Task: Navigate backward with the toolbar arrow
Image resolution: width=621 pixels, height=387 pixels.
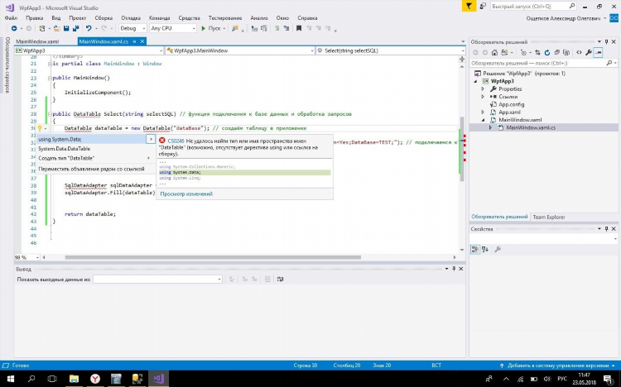Action: tap(14, 28)
